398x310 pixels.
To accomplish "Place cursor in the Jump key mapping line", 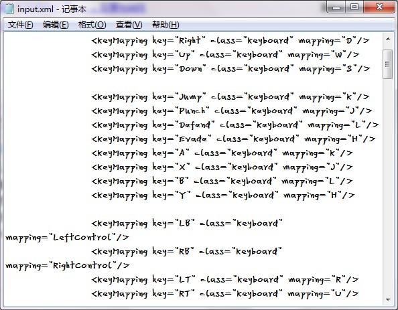I will coord(230,97).
